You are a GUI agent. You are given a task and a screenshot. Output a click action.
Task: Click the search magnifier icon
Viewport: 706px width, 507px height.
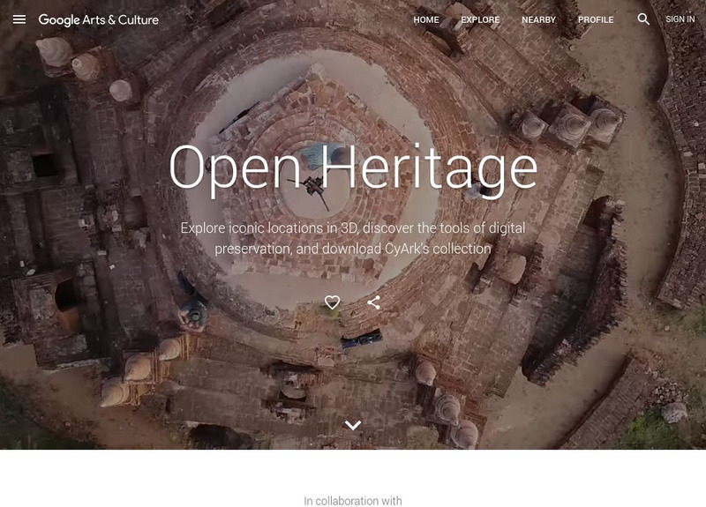[643, 19]
